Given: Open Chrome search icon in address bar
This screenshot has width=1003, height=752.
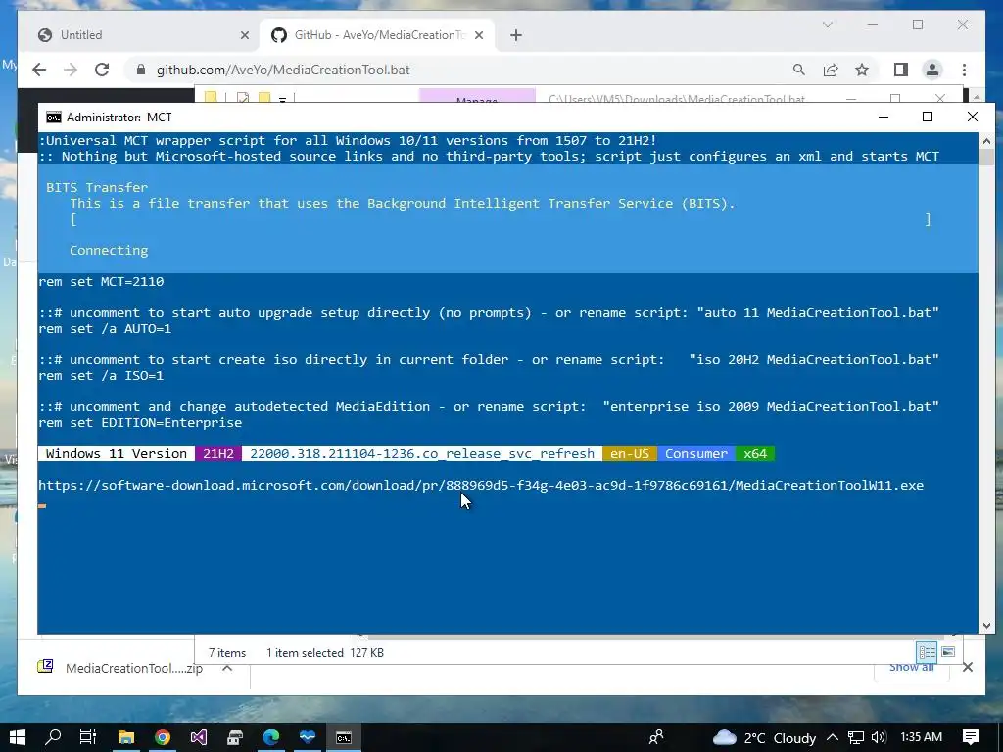Looking at the screenshot, I should (x=799, y=70).
